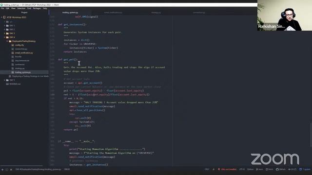
Task: Switch to the strategy.py editor tab
Action: [x=156, y=13]
